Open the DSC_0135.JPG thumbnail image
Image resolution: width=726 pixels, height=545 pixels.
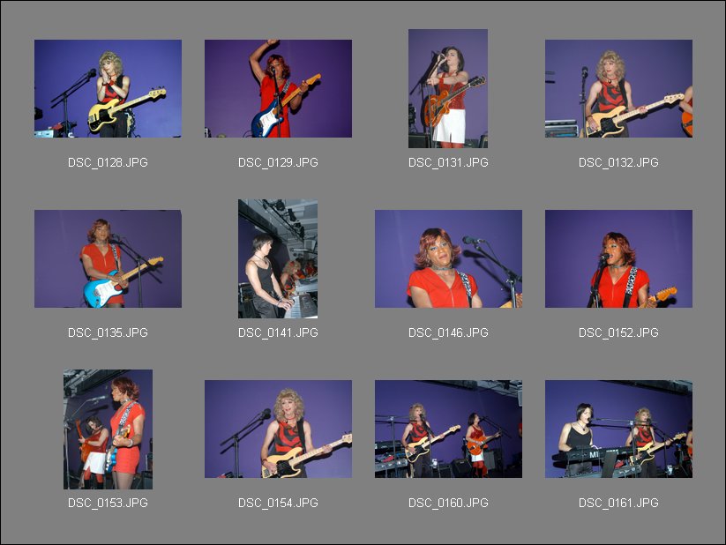click(108, 259)
